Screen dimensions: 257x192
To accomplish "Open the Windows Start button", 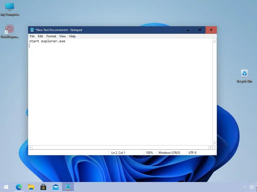I will (x=6, y=187).
